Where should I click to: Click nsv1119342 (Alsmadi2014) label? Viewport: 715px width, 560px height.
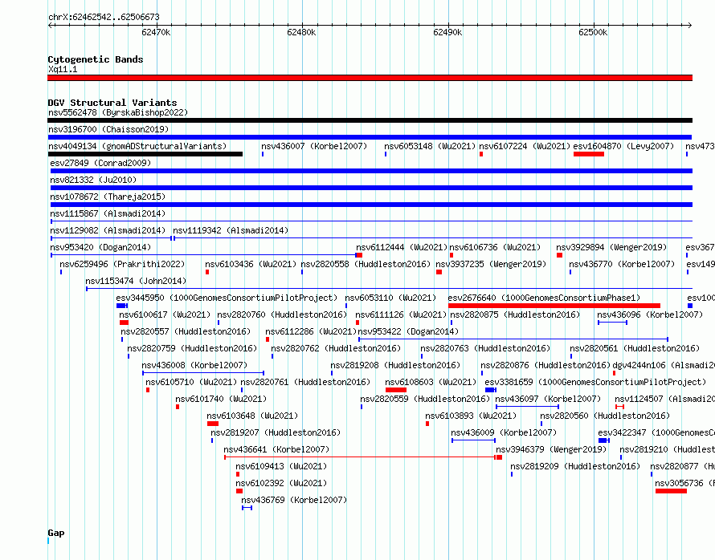(x=231, y=230)
